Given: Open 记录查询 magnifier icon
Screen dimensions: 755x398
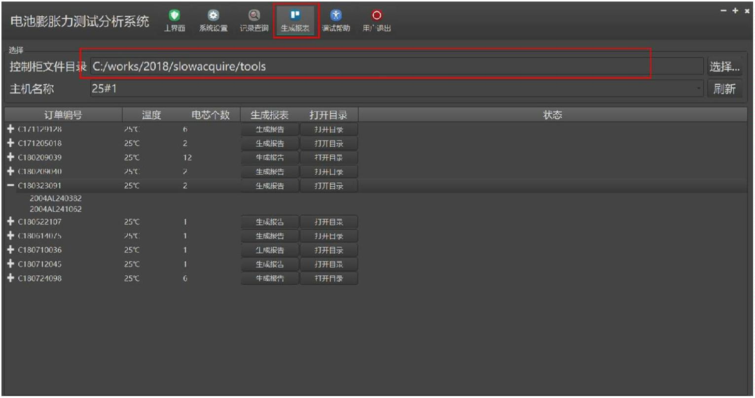Looking at the screenshot, I should 254,16.
